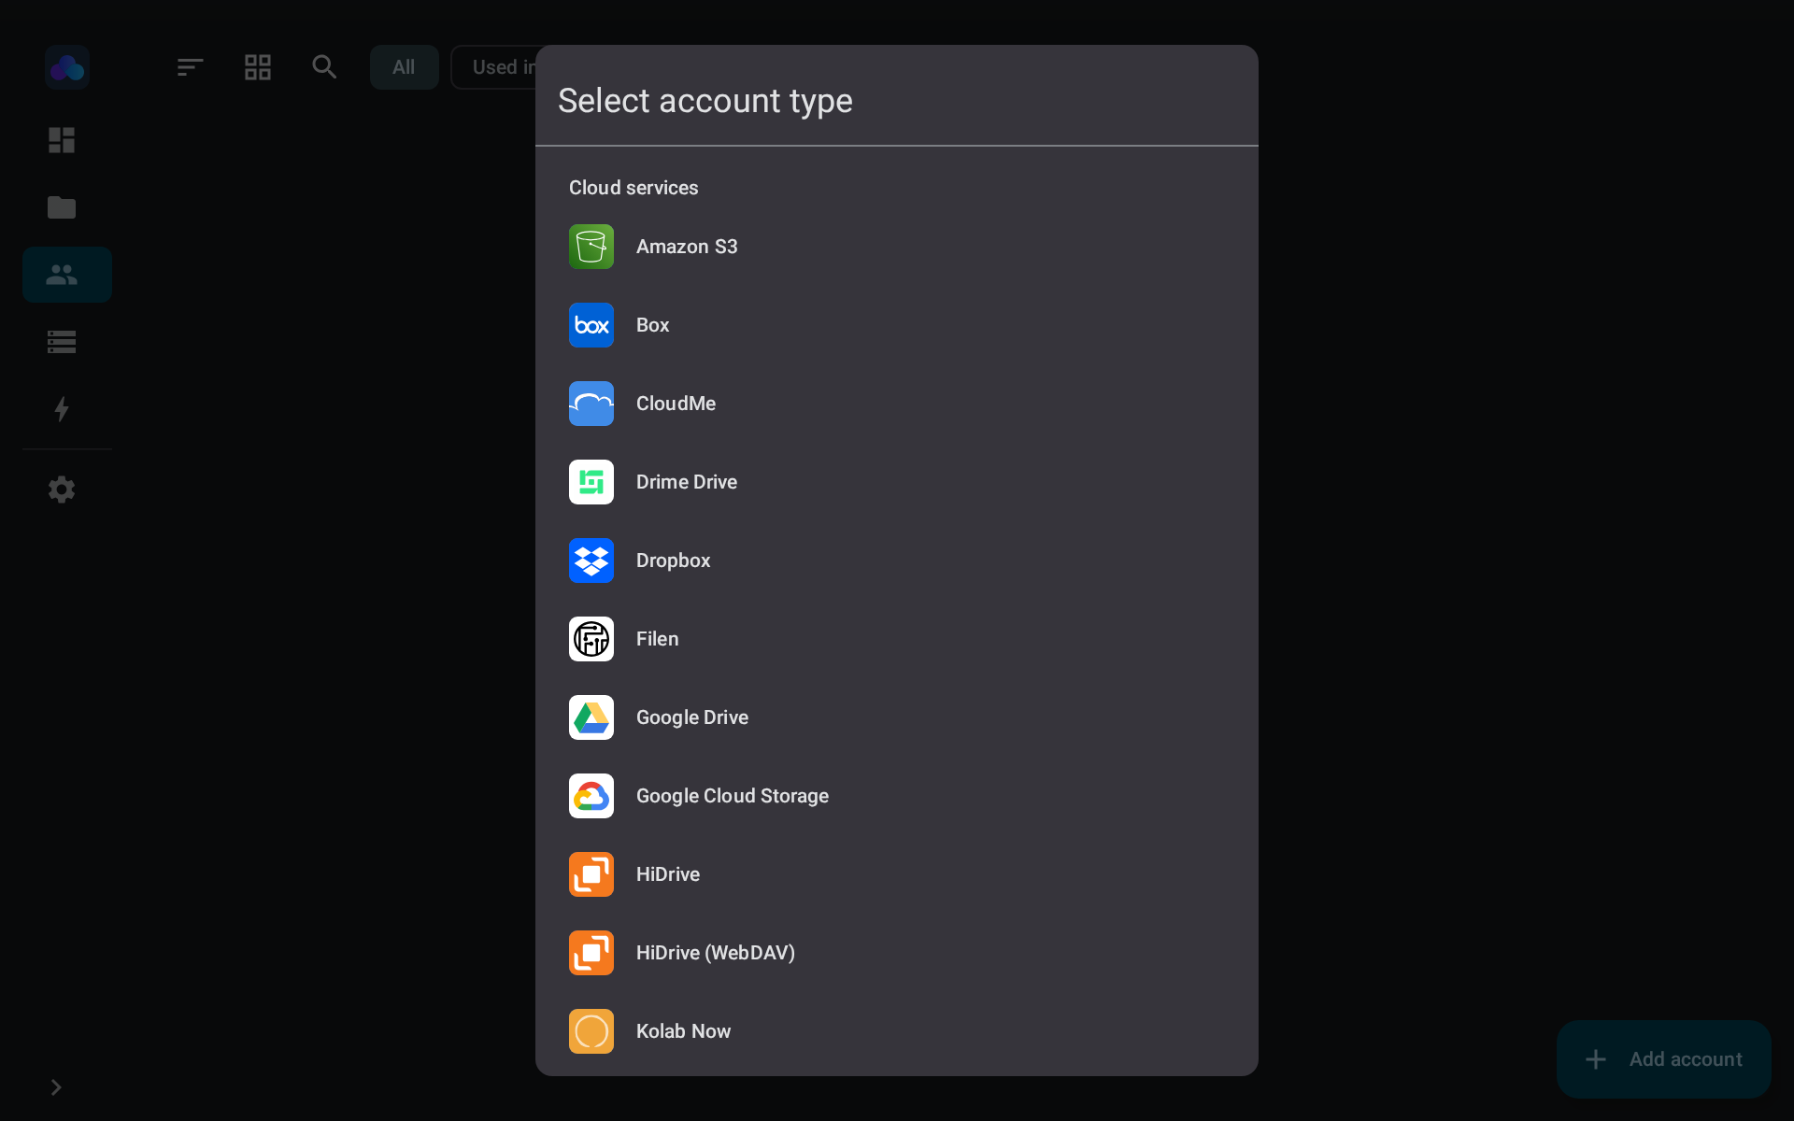Choose the Google Cloud Storage label
Image resolution: width=1794 pixels, height=1121 pixels.
(x=733, y=796)
